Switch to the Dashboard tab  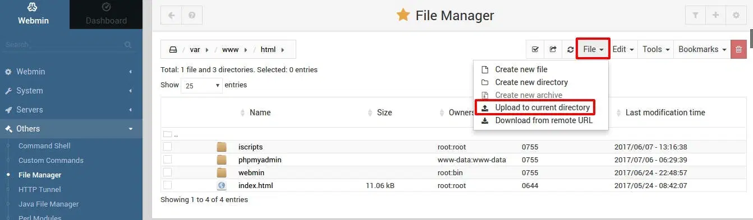(x=106, y=15)
